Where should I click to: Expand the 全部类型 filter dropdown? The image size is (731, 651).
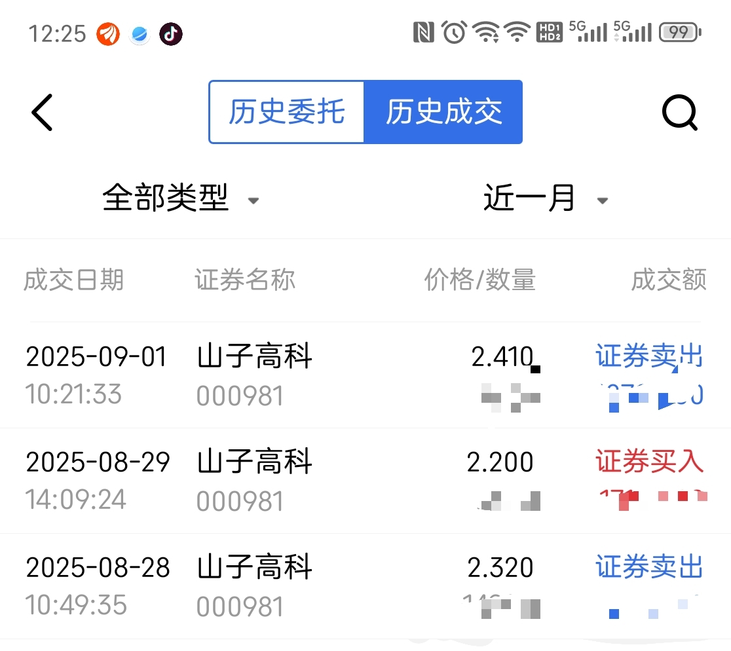click(180, 198)
